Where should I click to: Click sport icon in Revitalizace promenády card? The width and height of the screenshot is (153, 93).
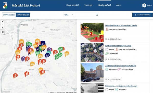click(117, 49)
